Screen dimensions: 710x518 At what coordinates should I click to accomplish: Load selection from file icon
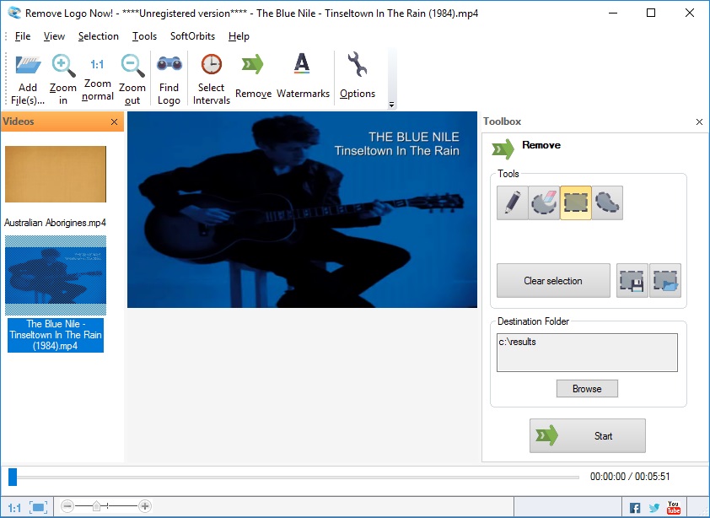[665, 281]
